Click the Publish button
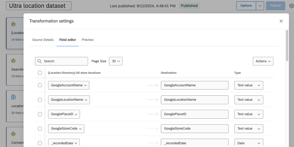 [x=276, y=6]
